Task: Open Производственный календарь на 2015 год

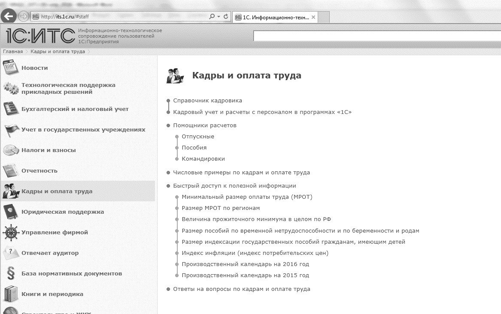Action: click(x=246, y=275)
